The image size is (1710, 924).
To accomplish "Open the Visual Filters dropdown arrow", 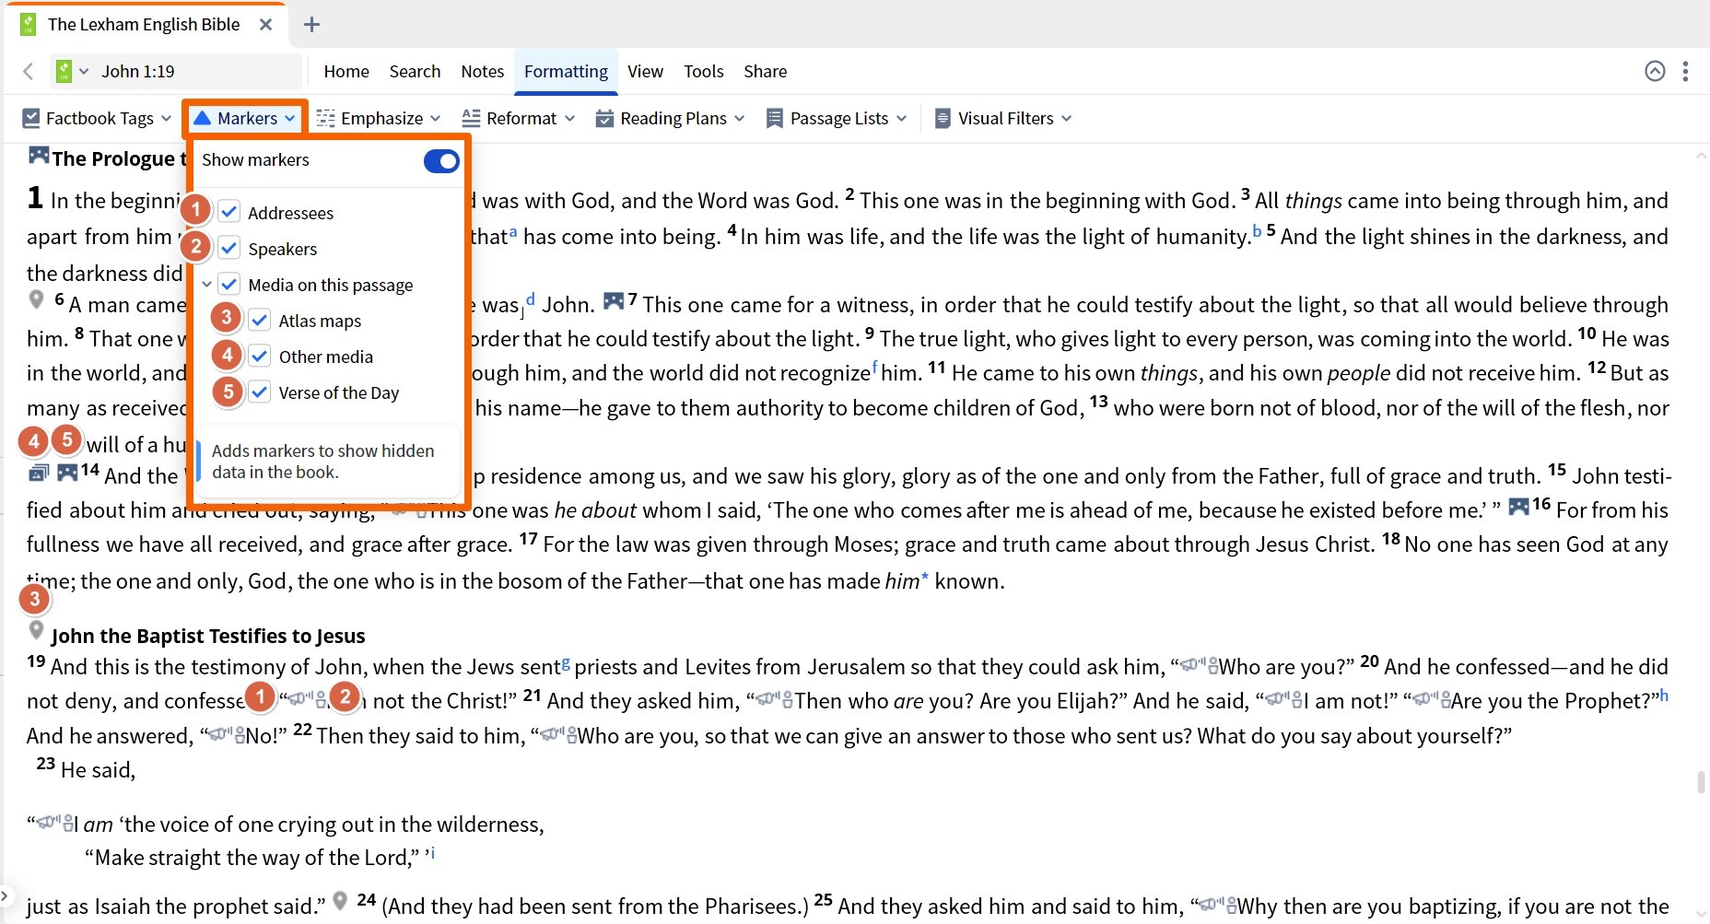I will 1066,118.
